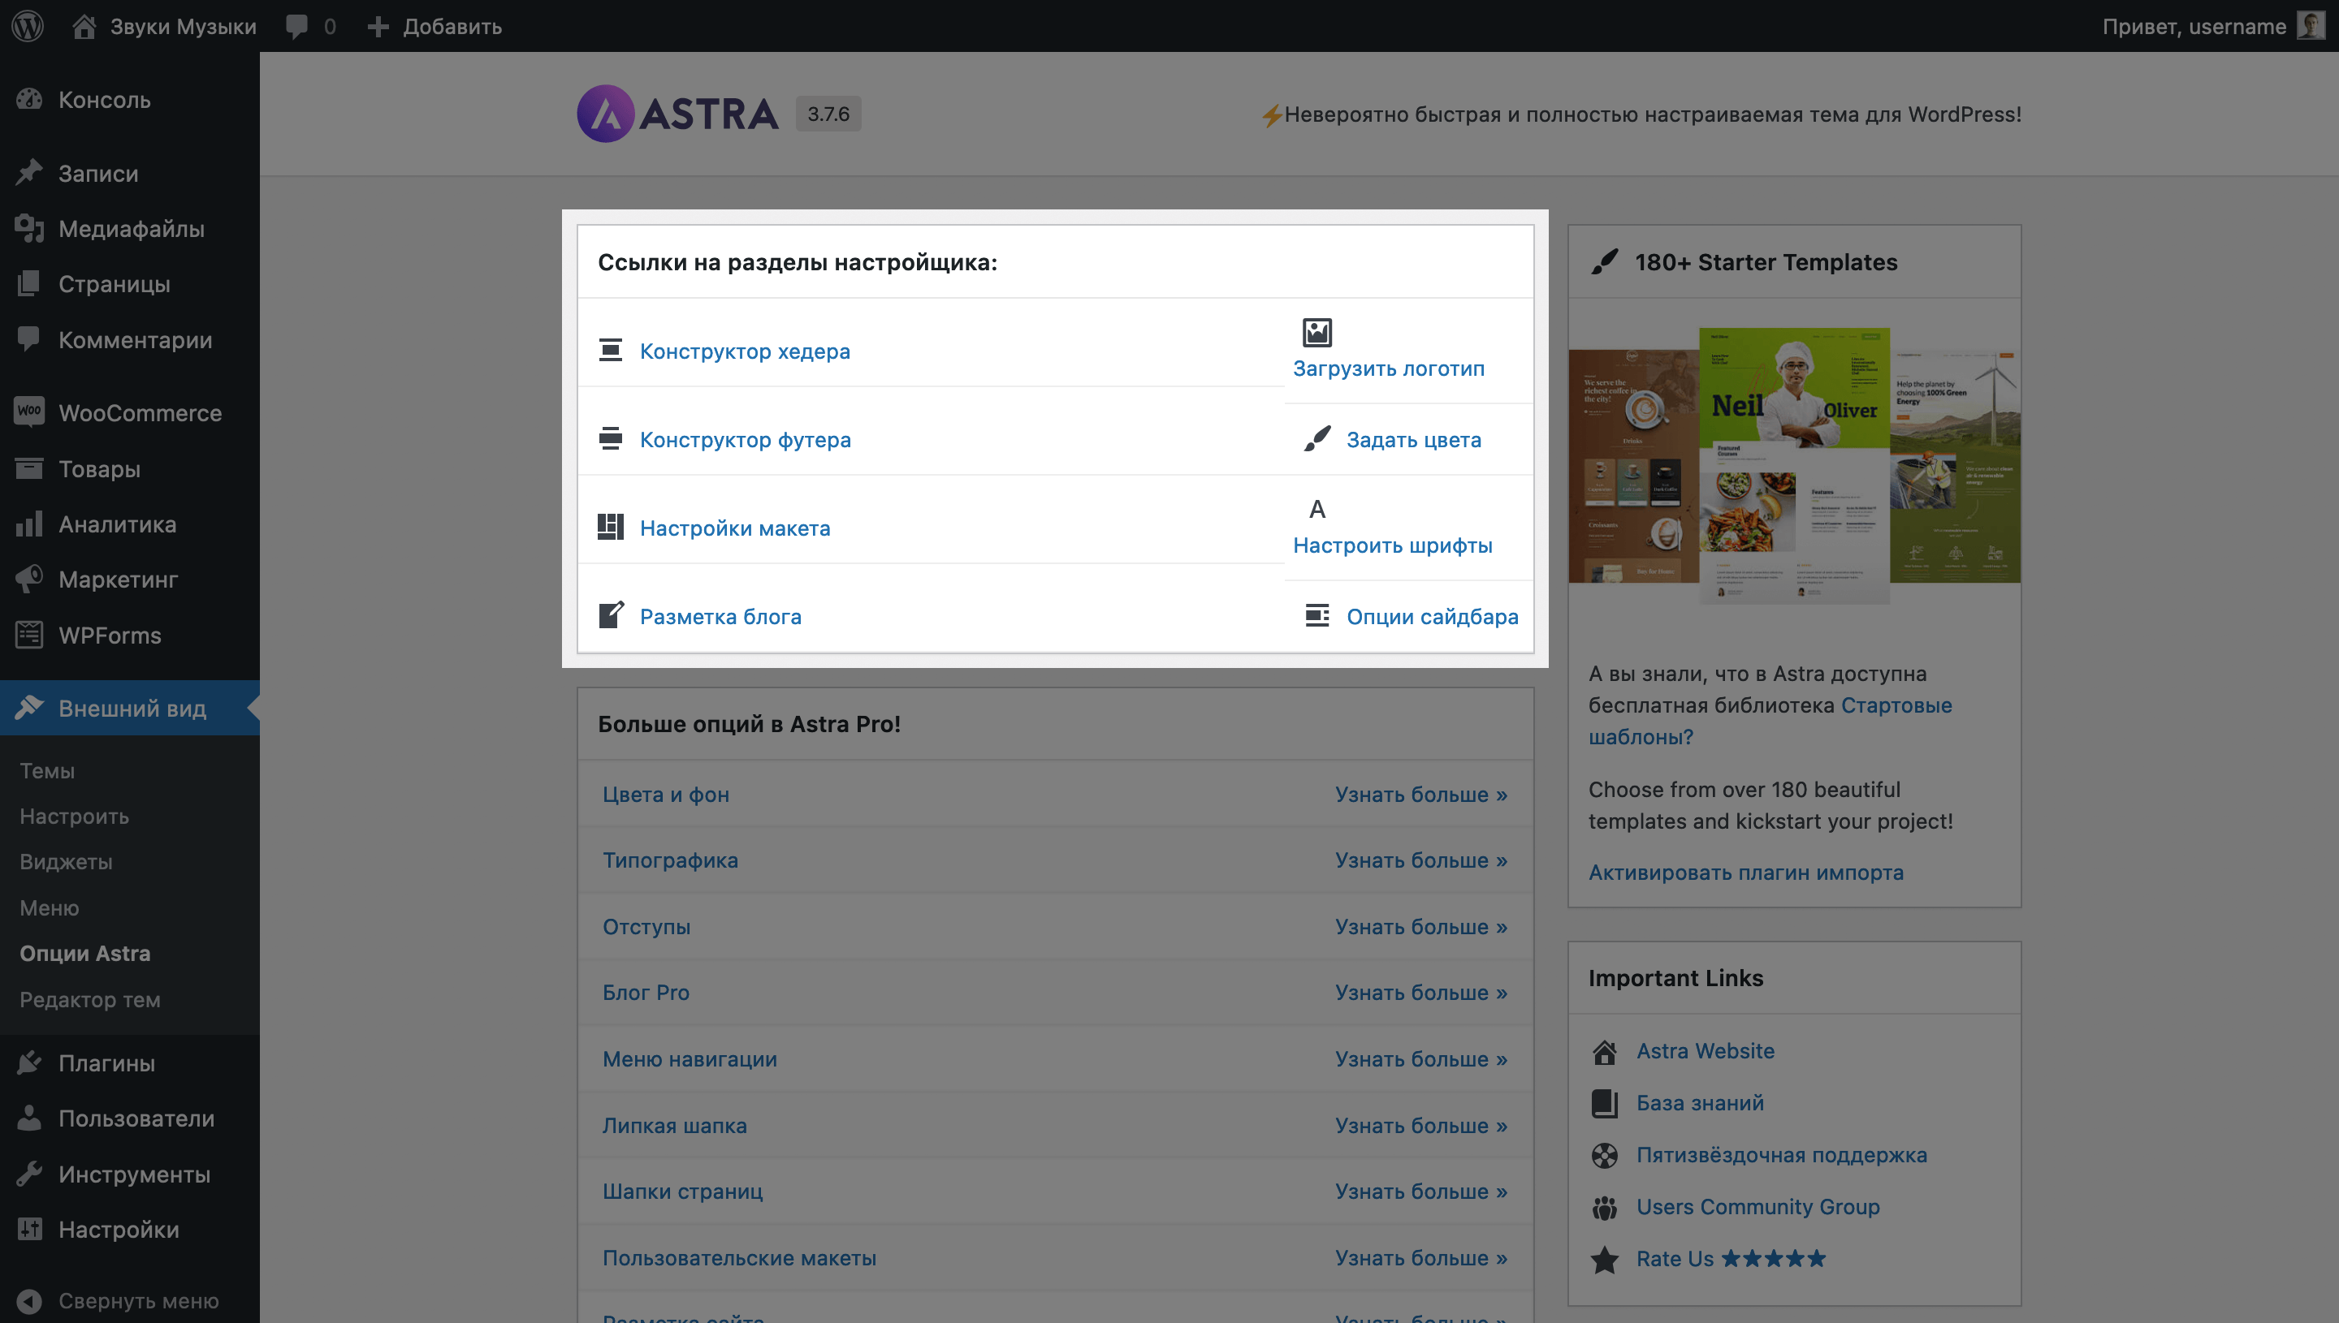The height and width of the screenshot is (1323, 2339).
Task: Click the Astra logo icon
Action: (605, 114)
